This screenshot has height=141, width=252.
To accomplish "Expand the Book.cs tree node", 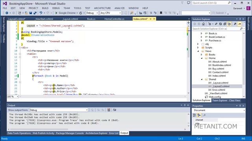I will pyautogui.click(x=201, y=33).
